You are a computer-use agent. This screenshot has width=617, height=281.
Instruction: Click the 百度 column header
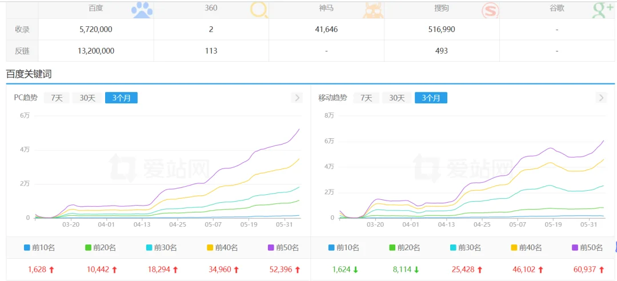(x=96, y=8)
